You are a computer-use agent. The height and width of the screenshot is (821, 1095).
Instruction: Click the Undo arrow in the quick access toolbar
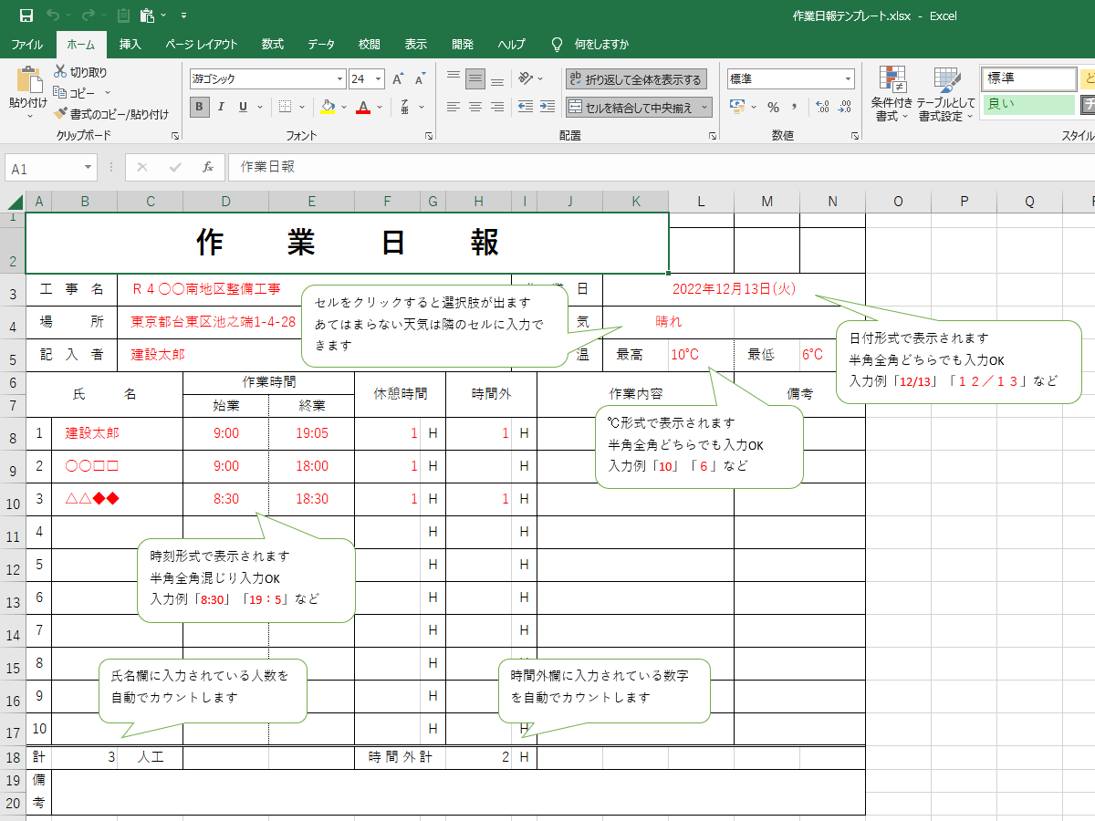point(53,16)
